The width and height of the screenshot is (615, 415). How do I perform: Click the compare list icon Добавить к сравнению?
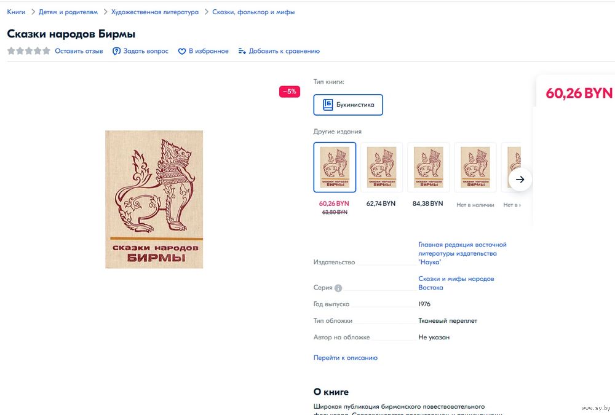coord(242,52)
